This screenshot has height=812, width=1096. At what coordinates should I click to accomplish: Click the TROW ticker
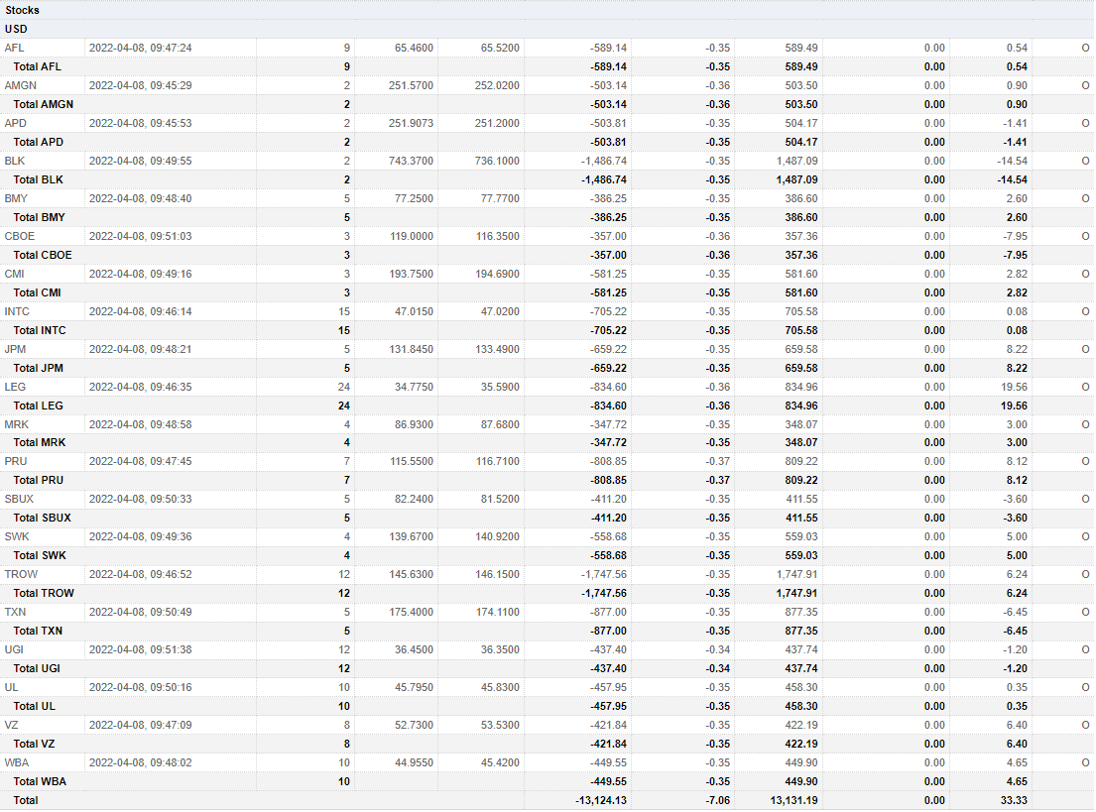[21, 575]
